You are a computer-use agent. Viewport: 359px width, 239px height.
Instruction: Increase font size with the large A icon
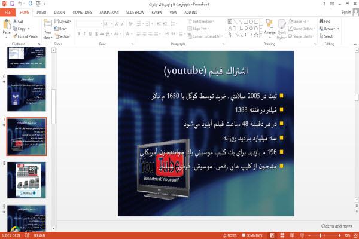(x=117, y=24)
